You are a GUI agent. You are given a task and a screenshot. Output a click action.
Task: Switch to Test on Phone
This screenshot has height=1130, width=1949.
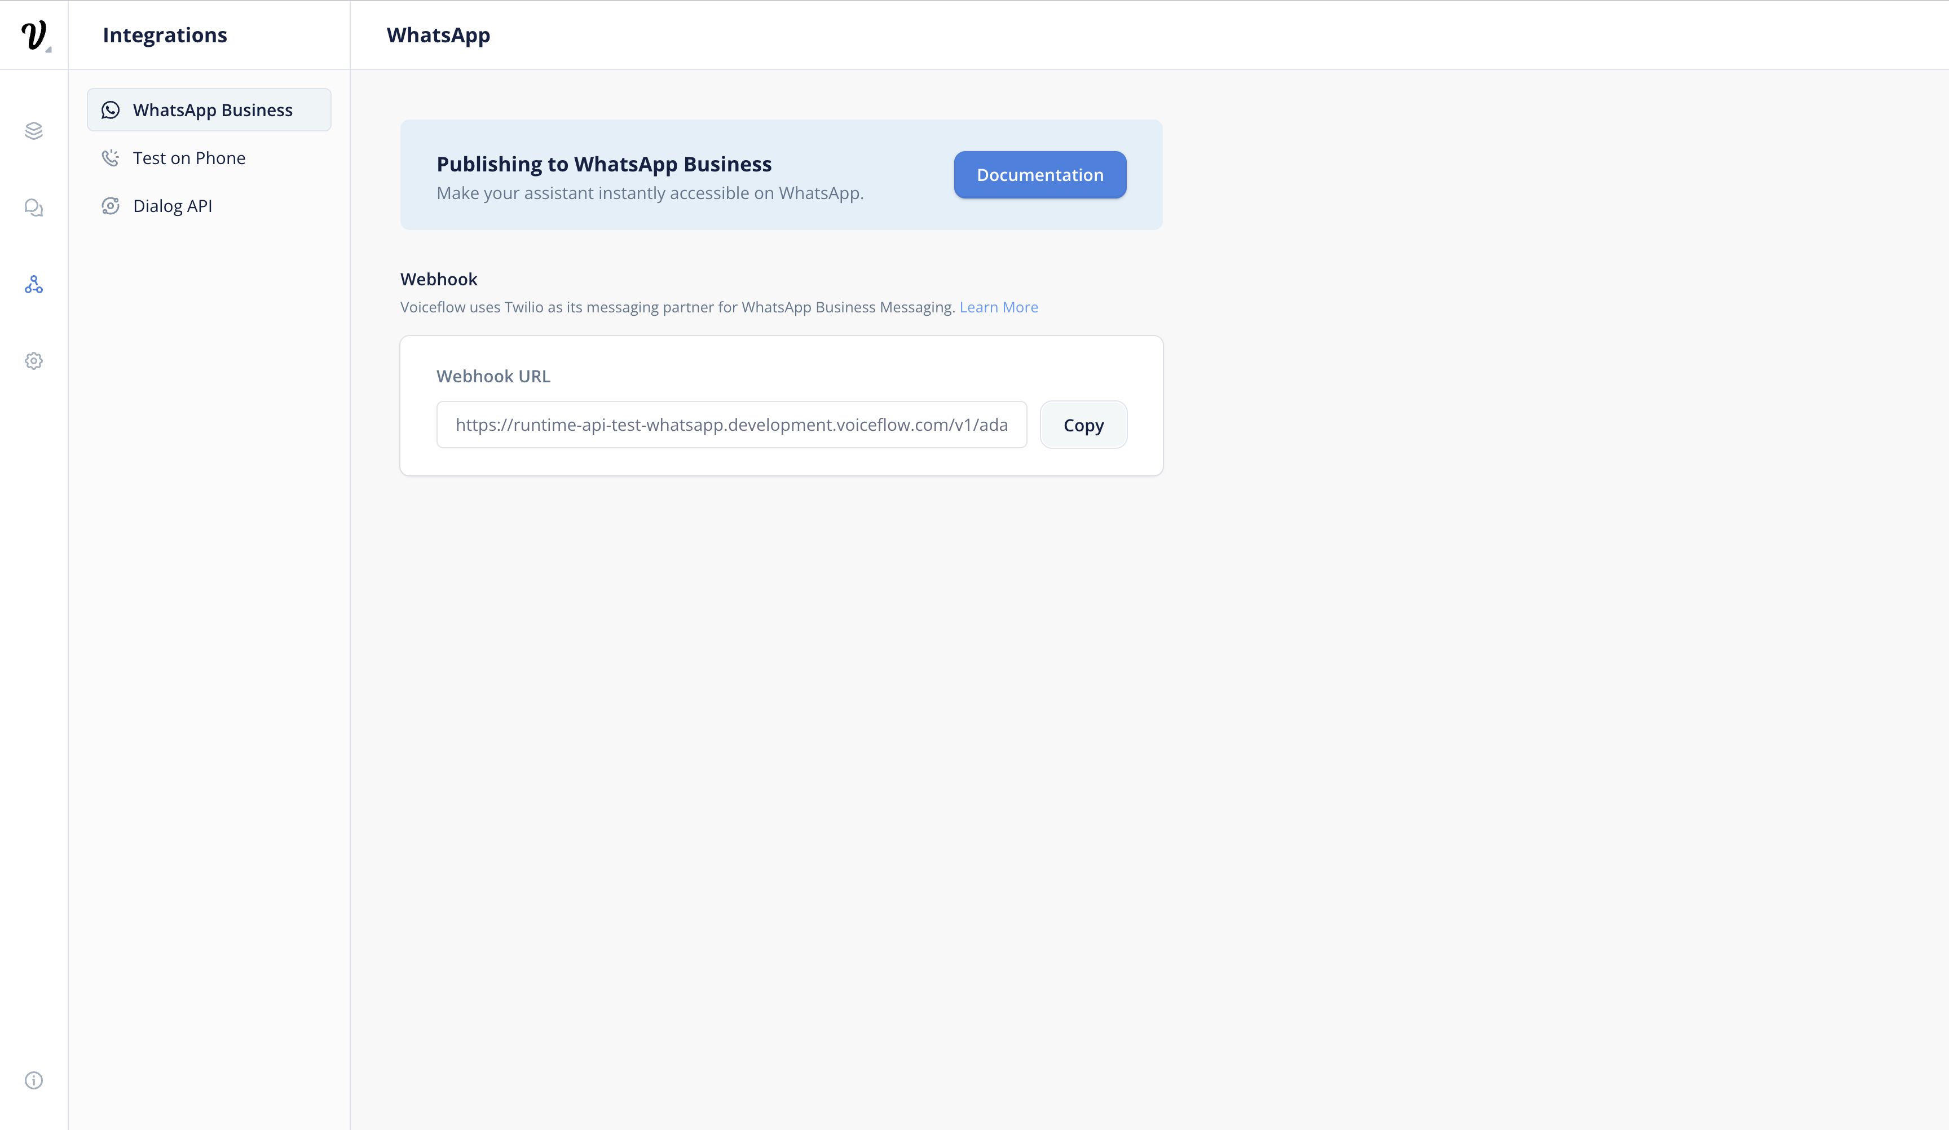click(x=189, y=158)
